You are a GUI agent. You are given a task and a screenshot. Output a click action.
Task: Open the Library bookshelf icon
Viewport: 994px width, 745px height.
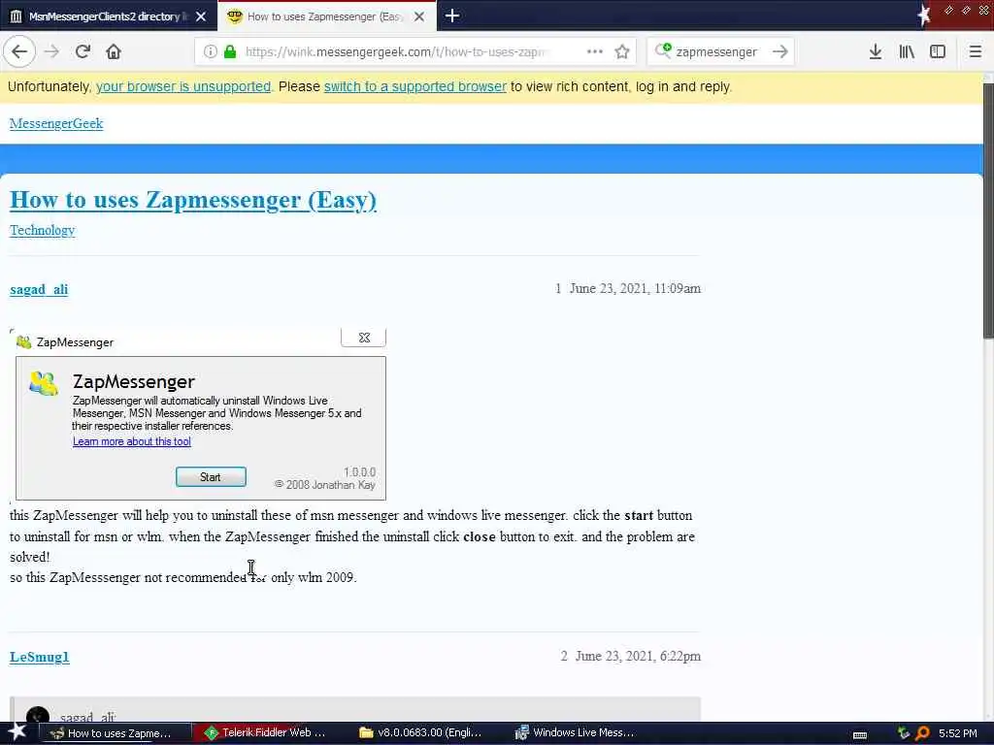click(x=907, y=51)
